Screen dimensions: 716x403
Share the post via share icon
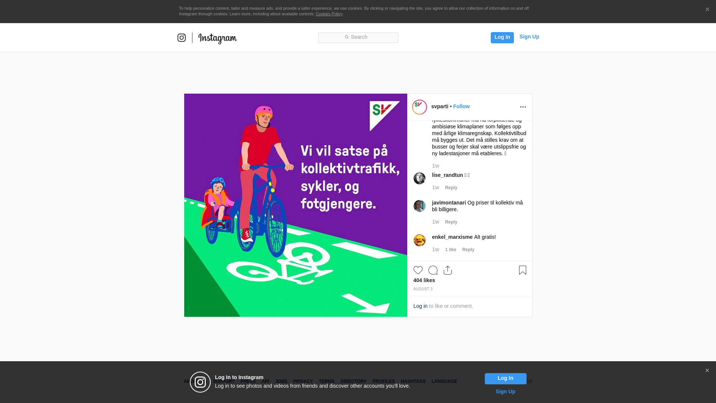(448, 270)
